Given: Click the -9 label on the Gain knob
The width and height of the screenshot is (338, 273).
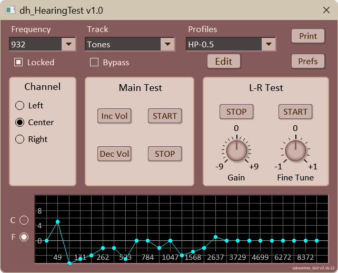Looking at the screenshot, I should point(220,167).
